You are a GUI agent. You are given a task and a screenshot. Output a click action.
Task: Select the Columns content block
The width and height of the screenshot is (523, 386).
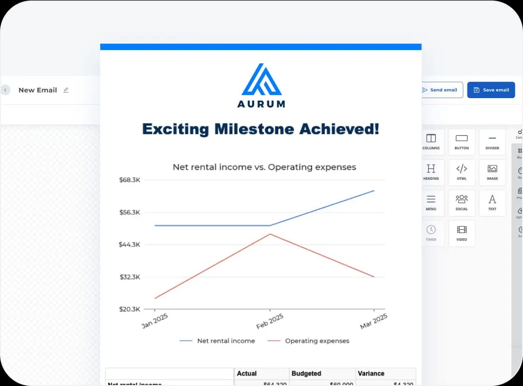point(431,142)
